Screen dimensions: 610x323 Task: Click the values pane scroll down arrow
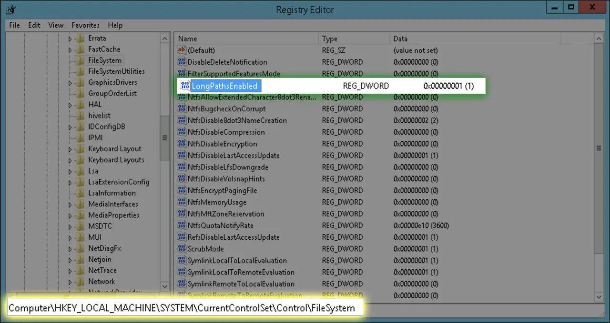[599, 297]
